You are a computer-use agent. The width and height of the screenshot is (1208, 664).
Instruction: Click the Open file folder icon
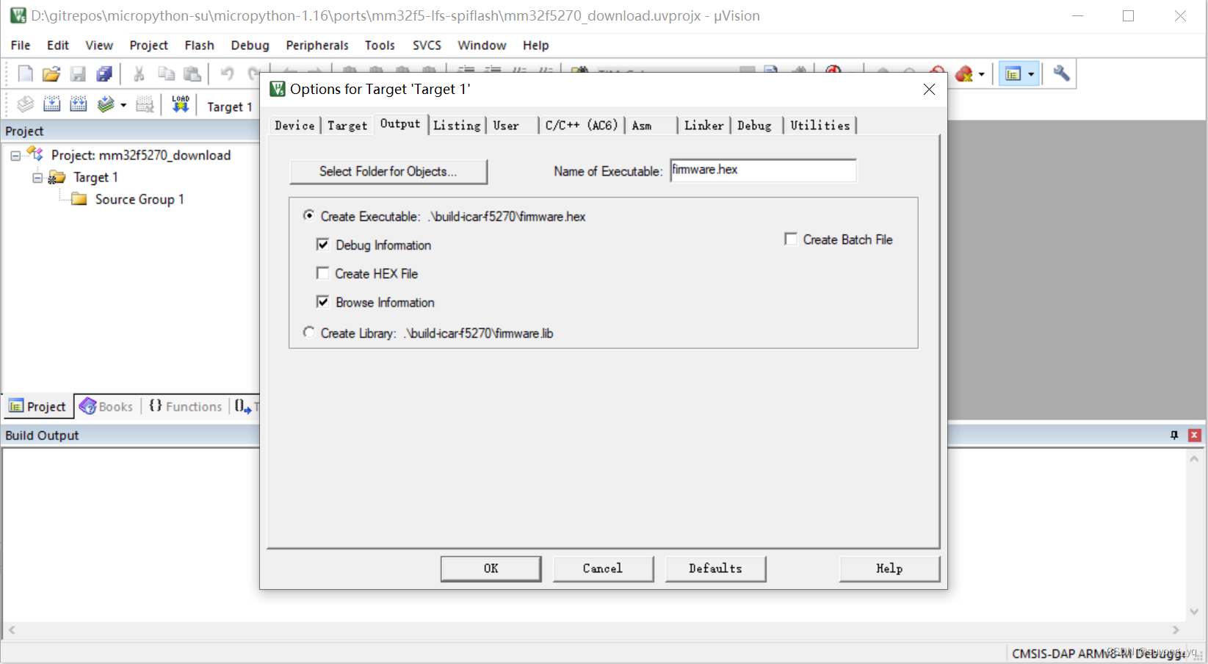51,73
